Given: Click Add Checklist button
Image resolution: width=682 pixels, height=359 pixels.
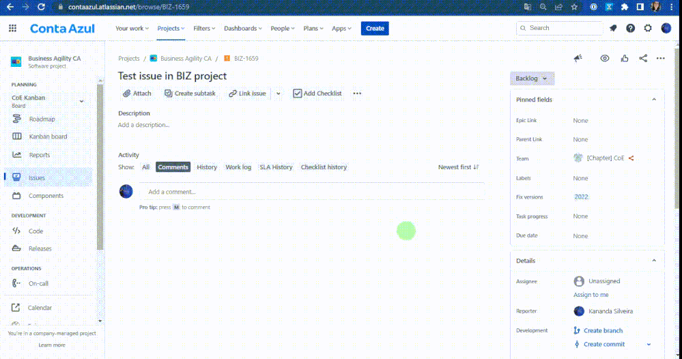Looking at the screenshot, I should [x=317, y=94].
